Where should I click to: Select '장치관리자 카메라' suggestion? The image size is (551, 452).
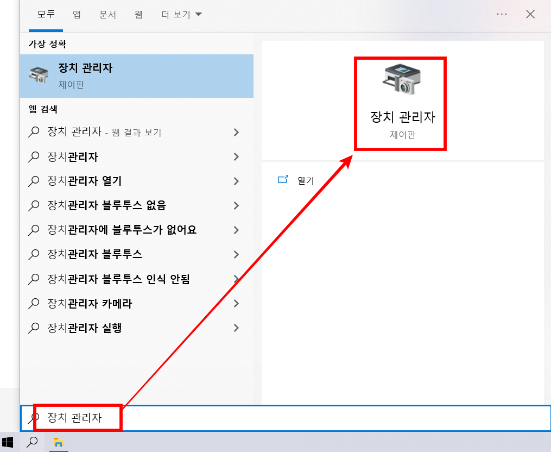pyautogui.click(x=137, y=303)
